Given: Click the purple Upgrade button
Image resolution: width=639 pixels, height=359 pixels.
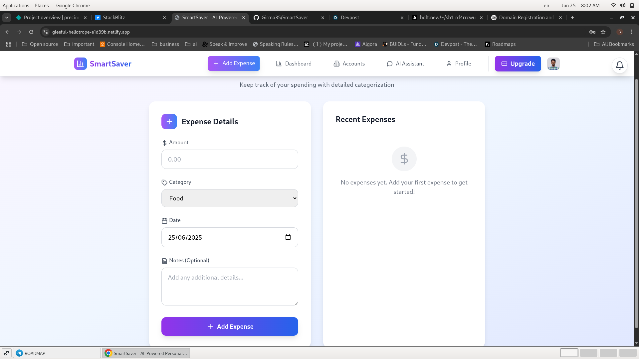Looking at the screenshot, I should [518, 63].
